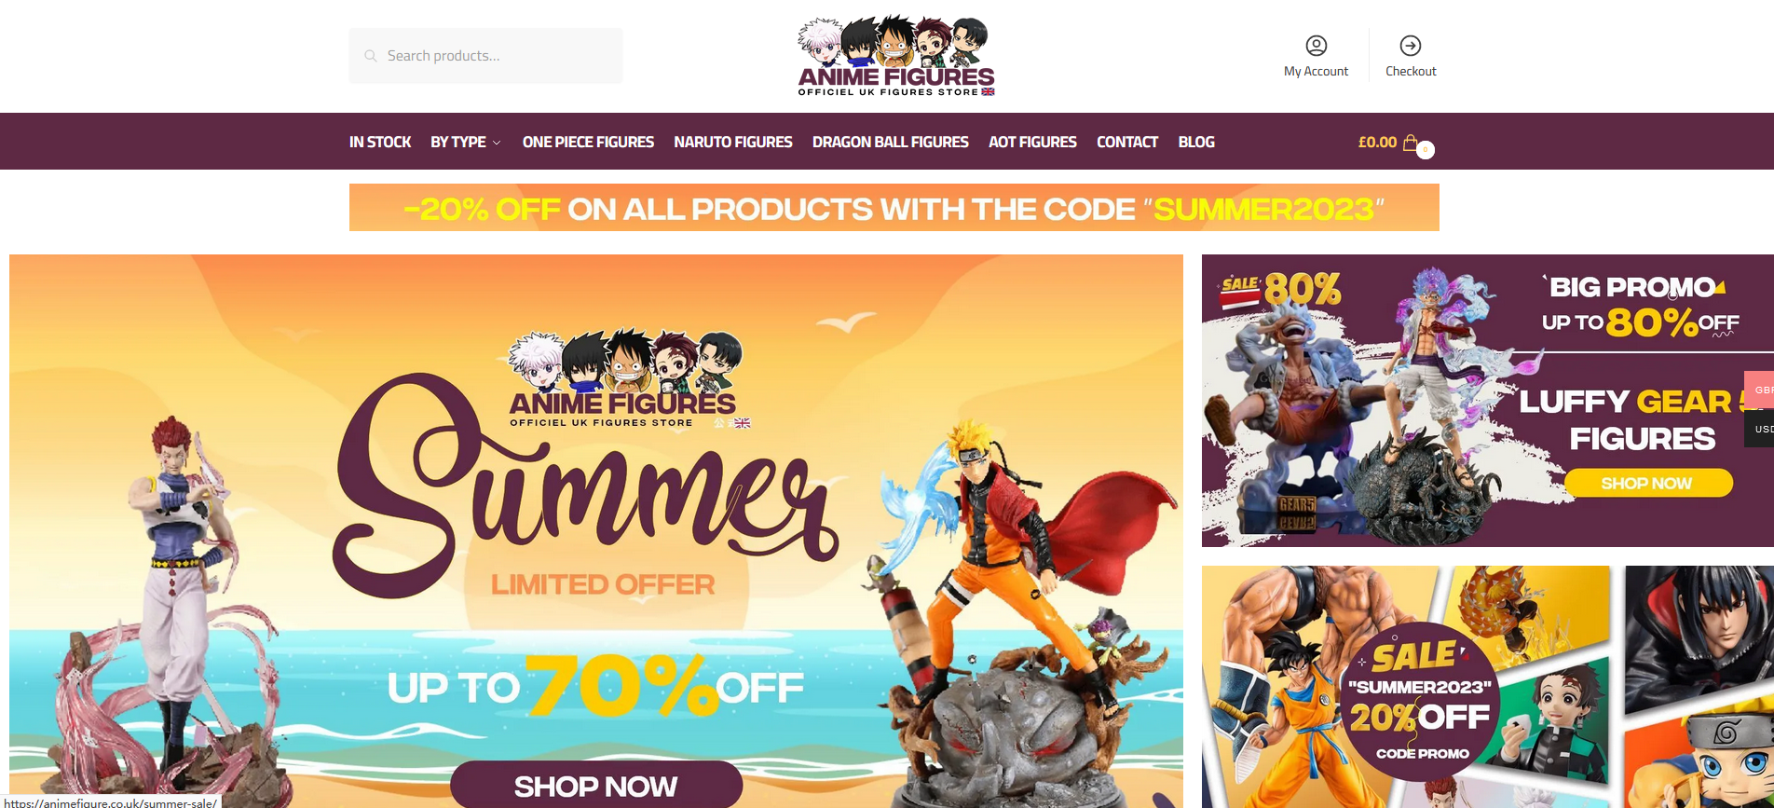Open the SUMMER2023 20% off promo banner
Screen dimensions: 1774x808
pos(1488,687)
